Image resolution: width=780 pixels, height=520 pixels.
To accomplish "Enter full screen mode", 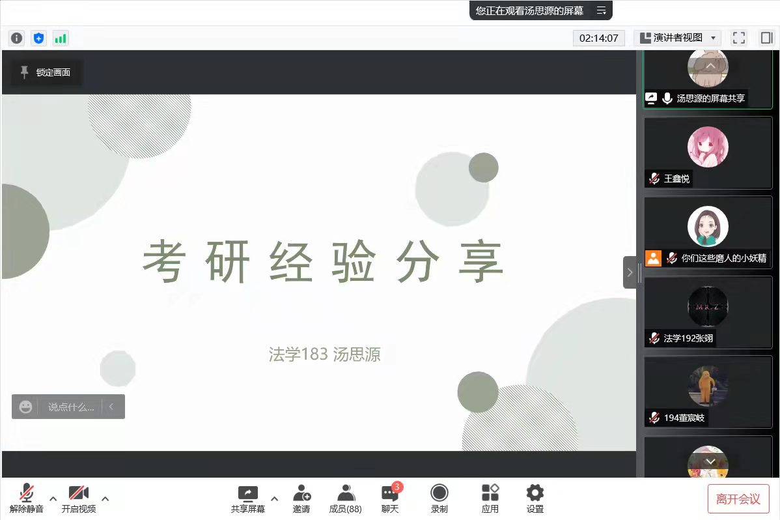I will coord(738,38).
